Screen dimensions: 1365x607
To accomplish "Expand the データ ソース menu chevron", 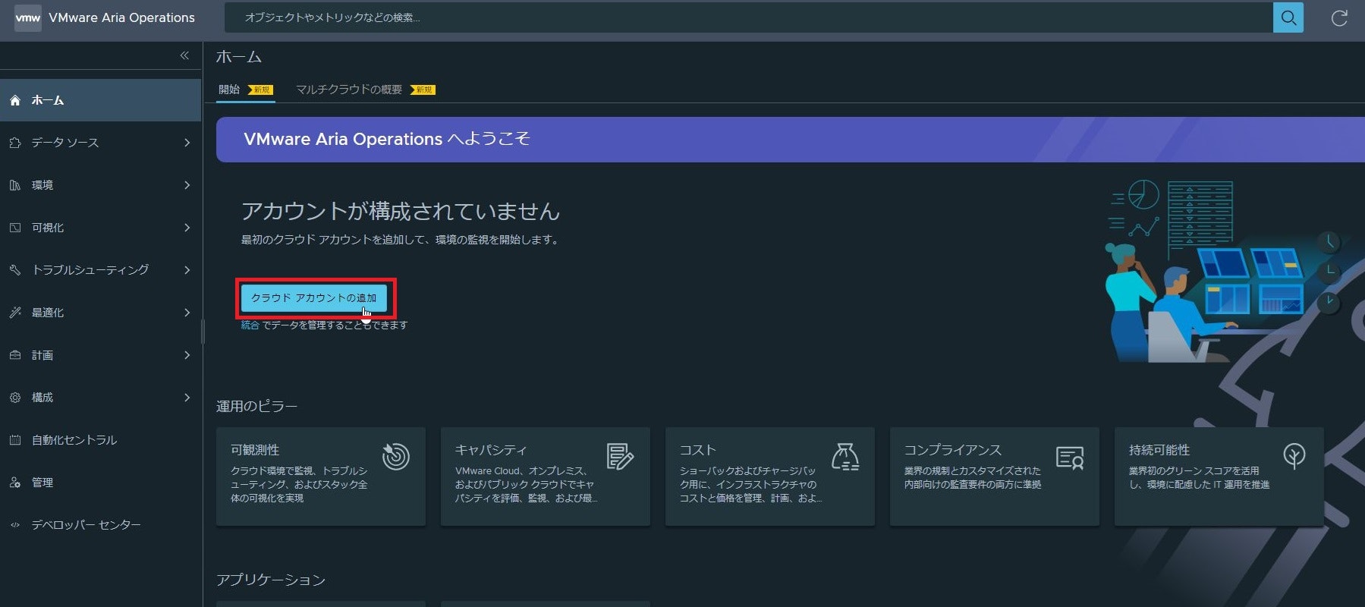I will (187, 143).
